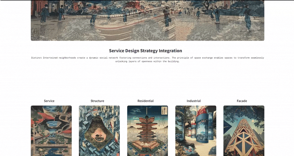Click the kimono figure at far left of banner
Screen dimensions: 294x156
44,15
